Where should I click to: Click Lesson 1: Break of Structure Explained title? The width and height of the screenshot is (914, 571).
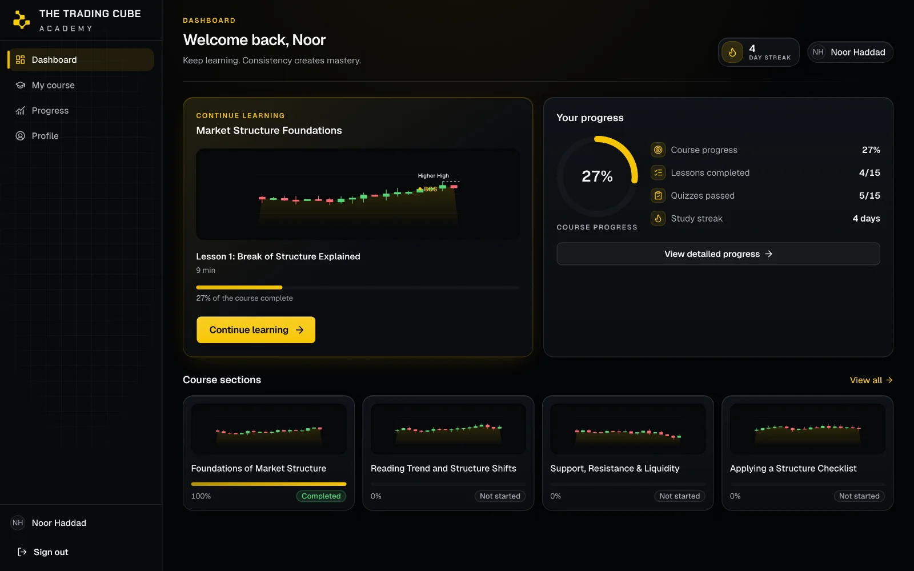278,256
